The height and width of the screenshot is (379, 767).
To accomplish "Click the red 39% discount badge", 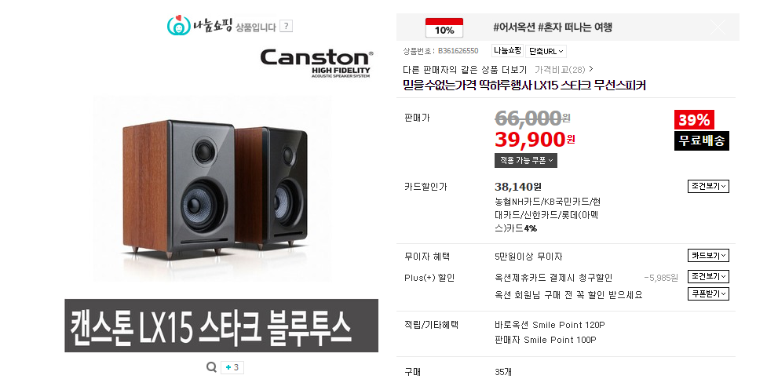I will 694,120.
